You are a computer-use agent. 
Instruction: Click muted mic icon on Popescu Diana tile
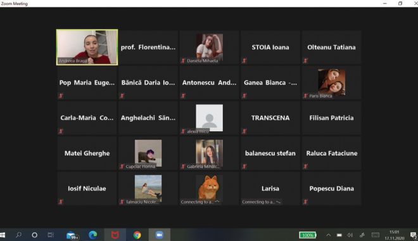tap(305, 202)
